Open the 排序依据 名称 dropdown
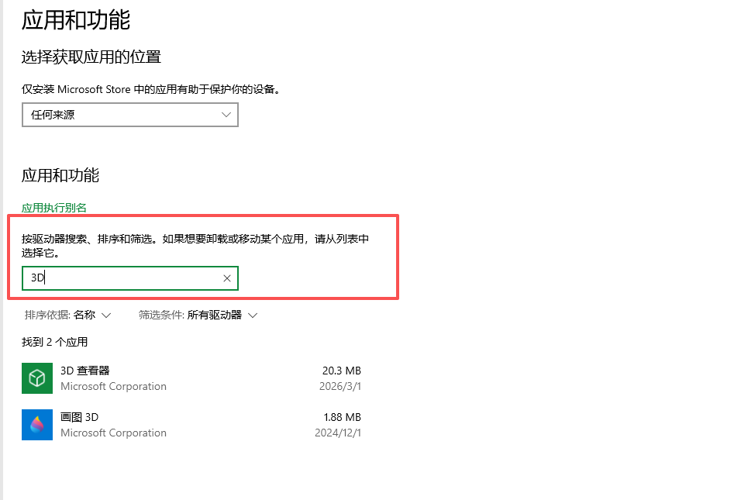This screenshot has height=500, width=748. [67, 315]
